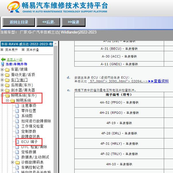The width and height of the screenshot is (173, 173).
Task: Click the 数据表/主动测试 page icon
Action: [x=17, y=157]
